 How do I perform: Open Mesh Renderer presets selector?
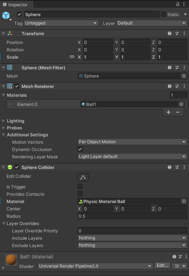[x=177, y=86]
